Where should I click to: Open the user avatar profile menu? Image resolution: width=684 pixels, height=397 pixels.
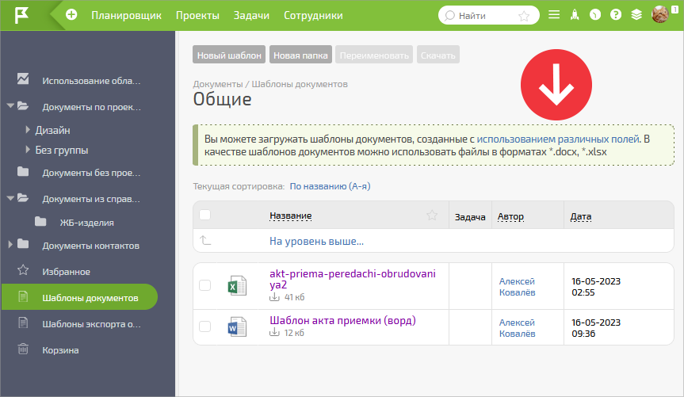click(660, 14)
